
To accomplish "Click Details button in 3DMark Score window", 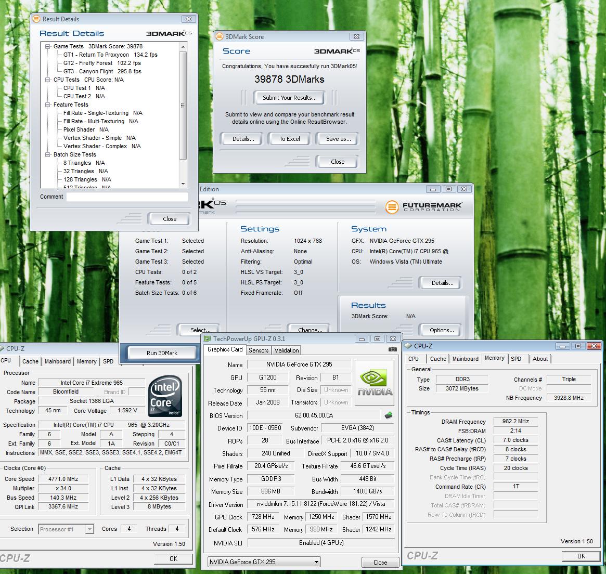I will [243, 139].
